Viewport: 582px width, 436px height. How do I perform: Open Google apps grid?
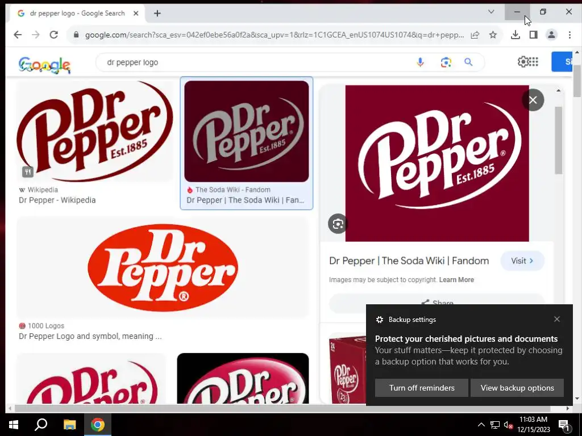pos(533,61)
